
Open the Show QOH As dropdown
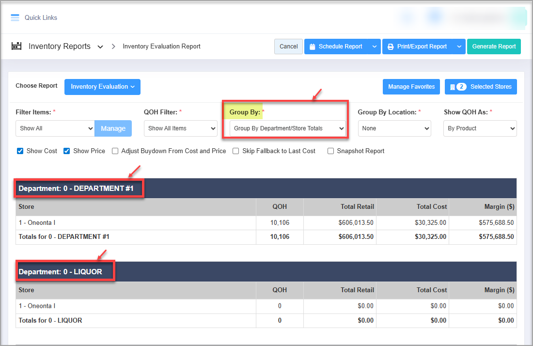click(x=480, y=128)
